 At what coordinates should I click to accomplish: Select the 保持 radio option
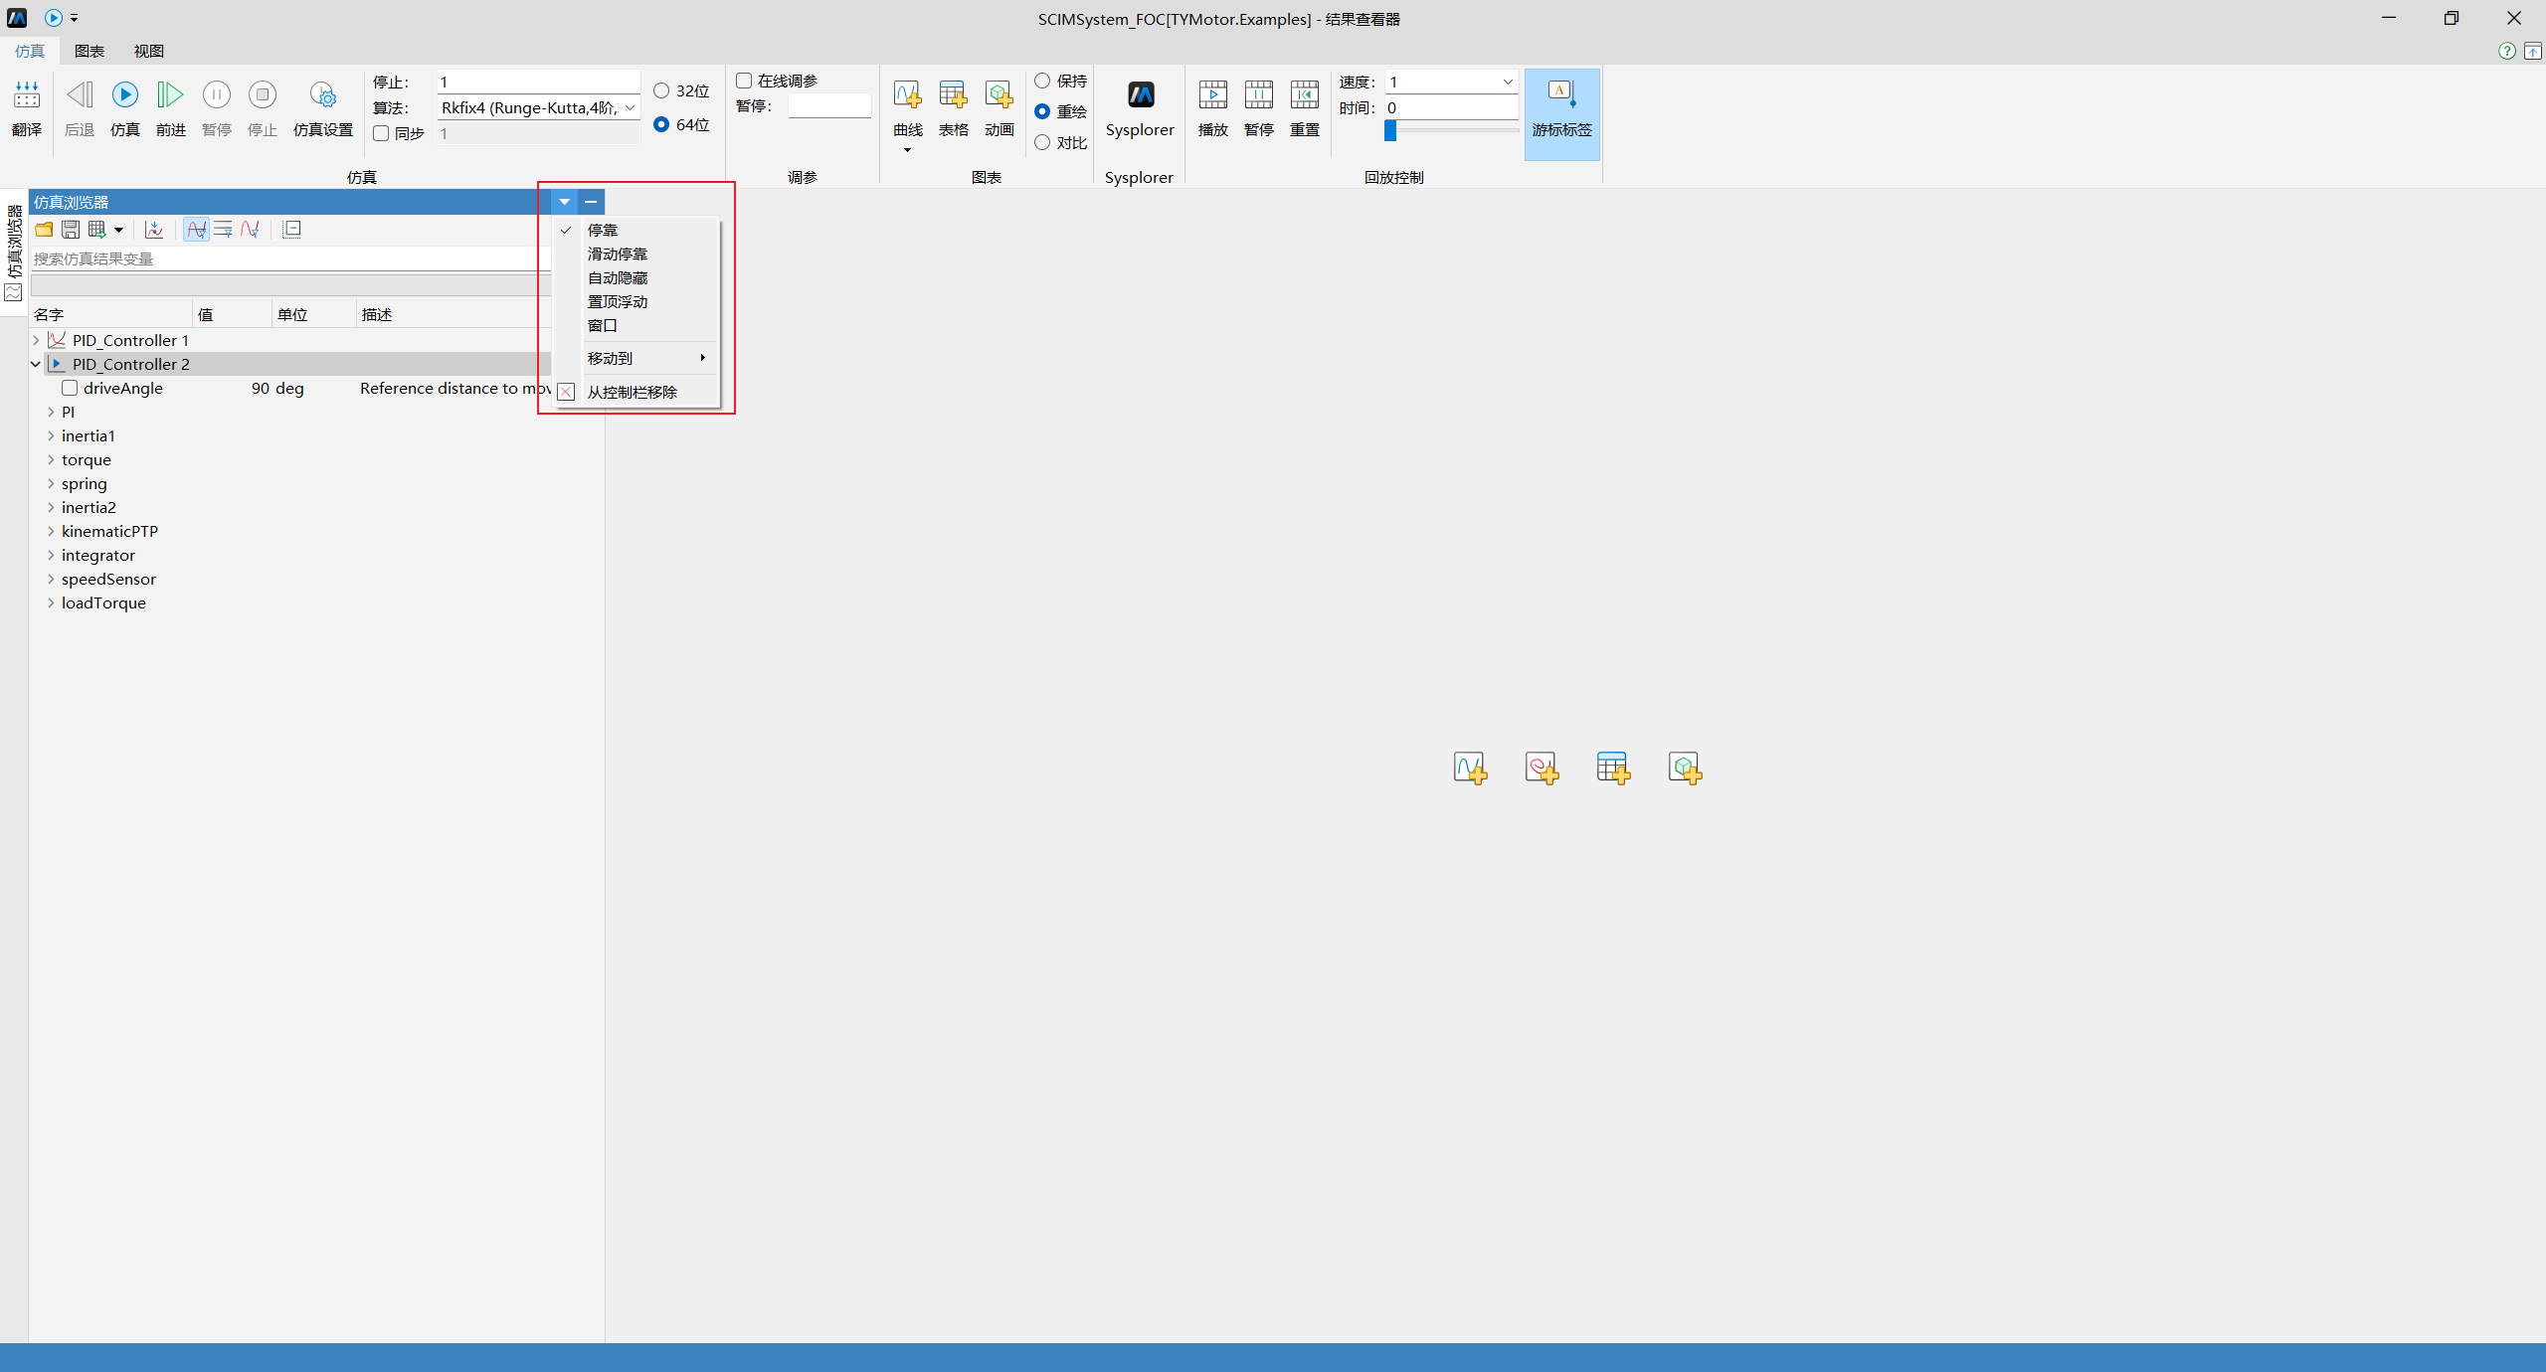[x=1042, y=81]
